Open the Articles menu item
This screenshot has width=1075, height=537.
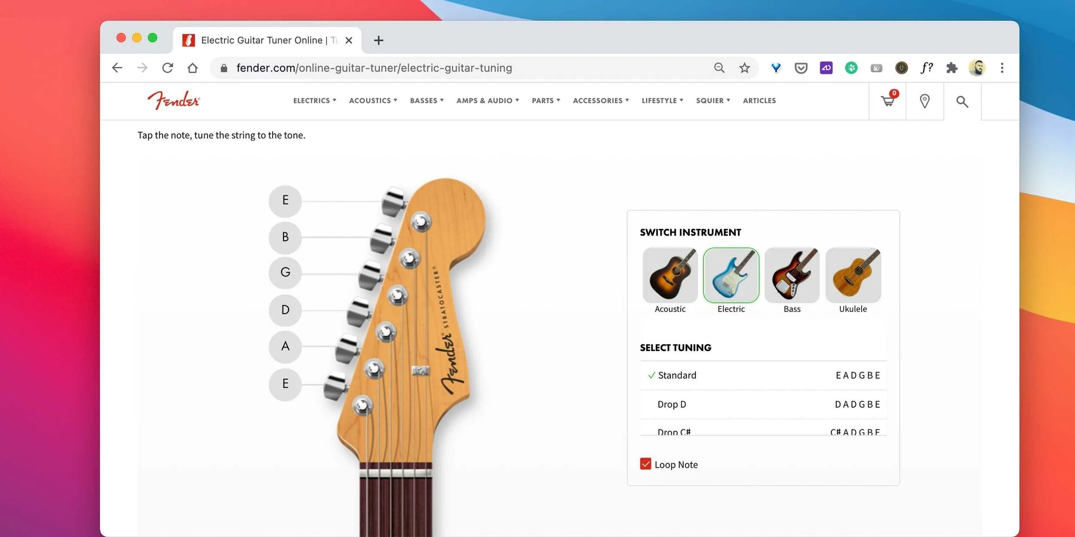tap(759, 101)
